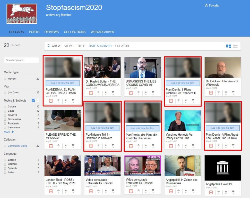Click Log in button on Plan Demic A Film card

pyautogui.click(x=222, y=128)
